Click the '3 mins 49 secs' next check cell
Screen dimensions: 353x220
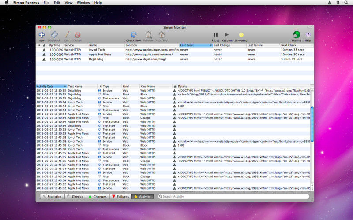point(292,59)
